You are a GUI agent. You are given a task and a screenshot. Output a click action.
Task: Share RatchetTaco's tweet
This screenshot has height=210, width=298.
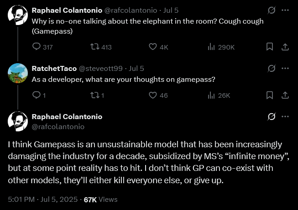pos(284,95)
